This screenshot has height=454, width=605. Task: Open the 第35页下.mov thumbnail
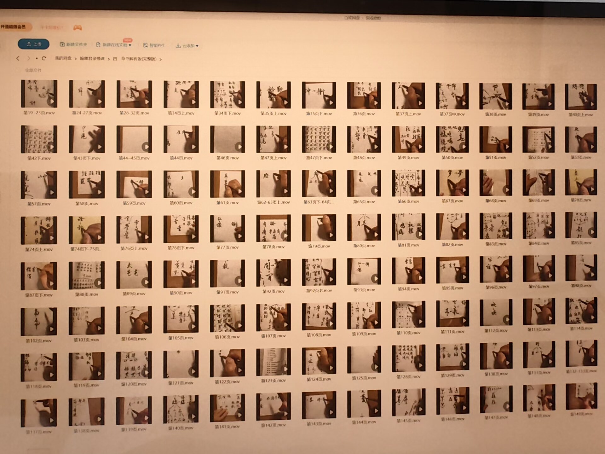(x=319, y=95)
